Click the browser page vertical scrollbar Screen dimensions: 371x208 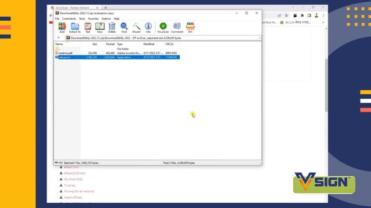(x=326, y=85)
